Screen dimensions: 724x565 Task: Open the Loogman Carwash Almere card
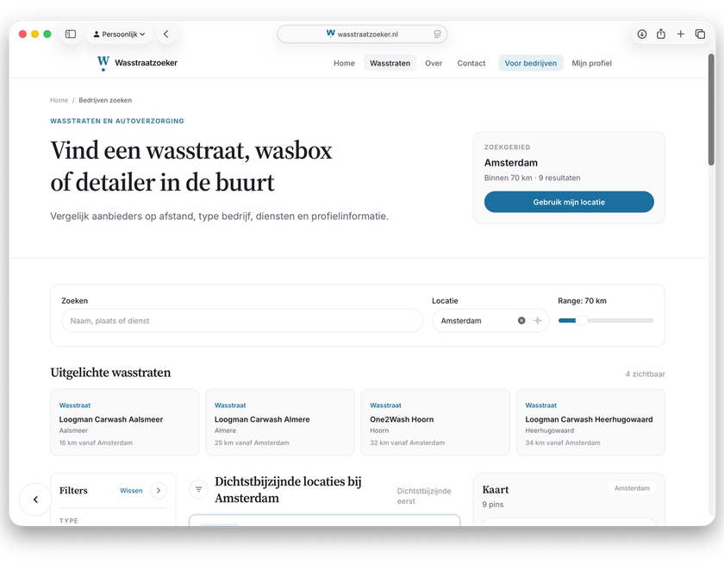[x=280, y=423]
